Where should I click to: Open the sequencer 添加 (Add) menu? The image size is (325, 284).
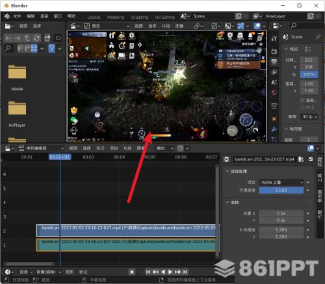click(114, 148)
